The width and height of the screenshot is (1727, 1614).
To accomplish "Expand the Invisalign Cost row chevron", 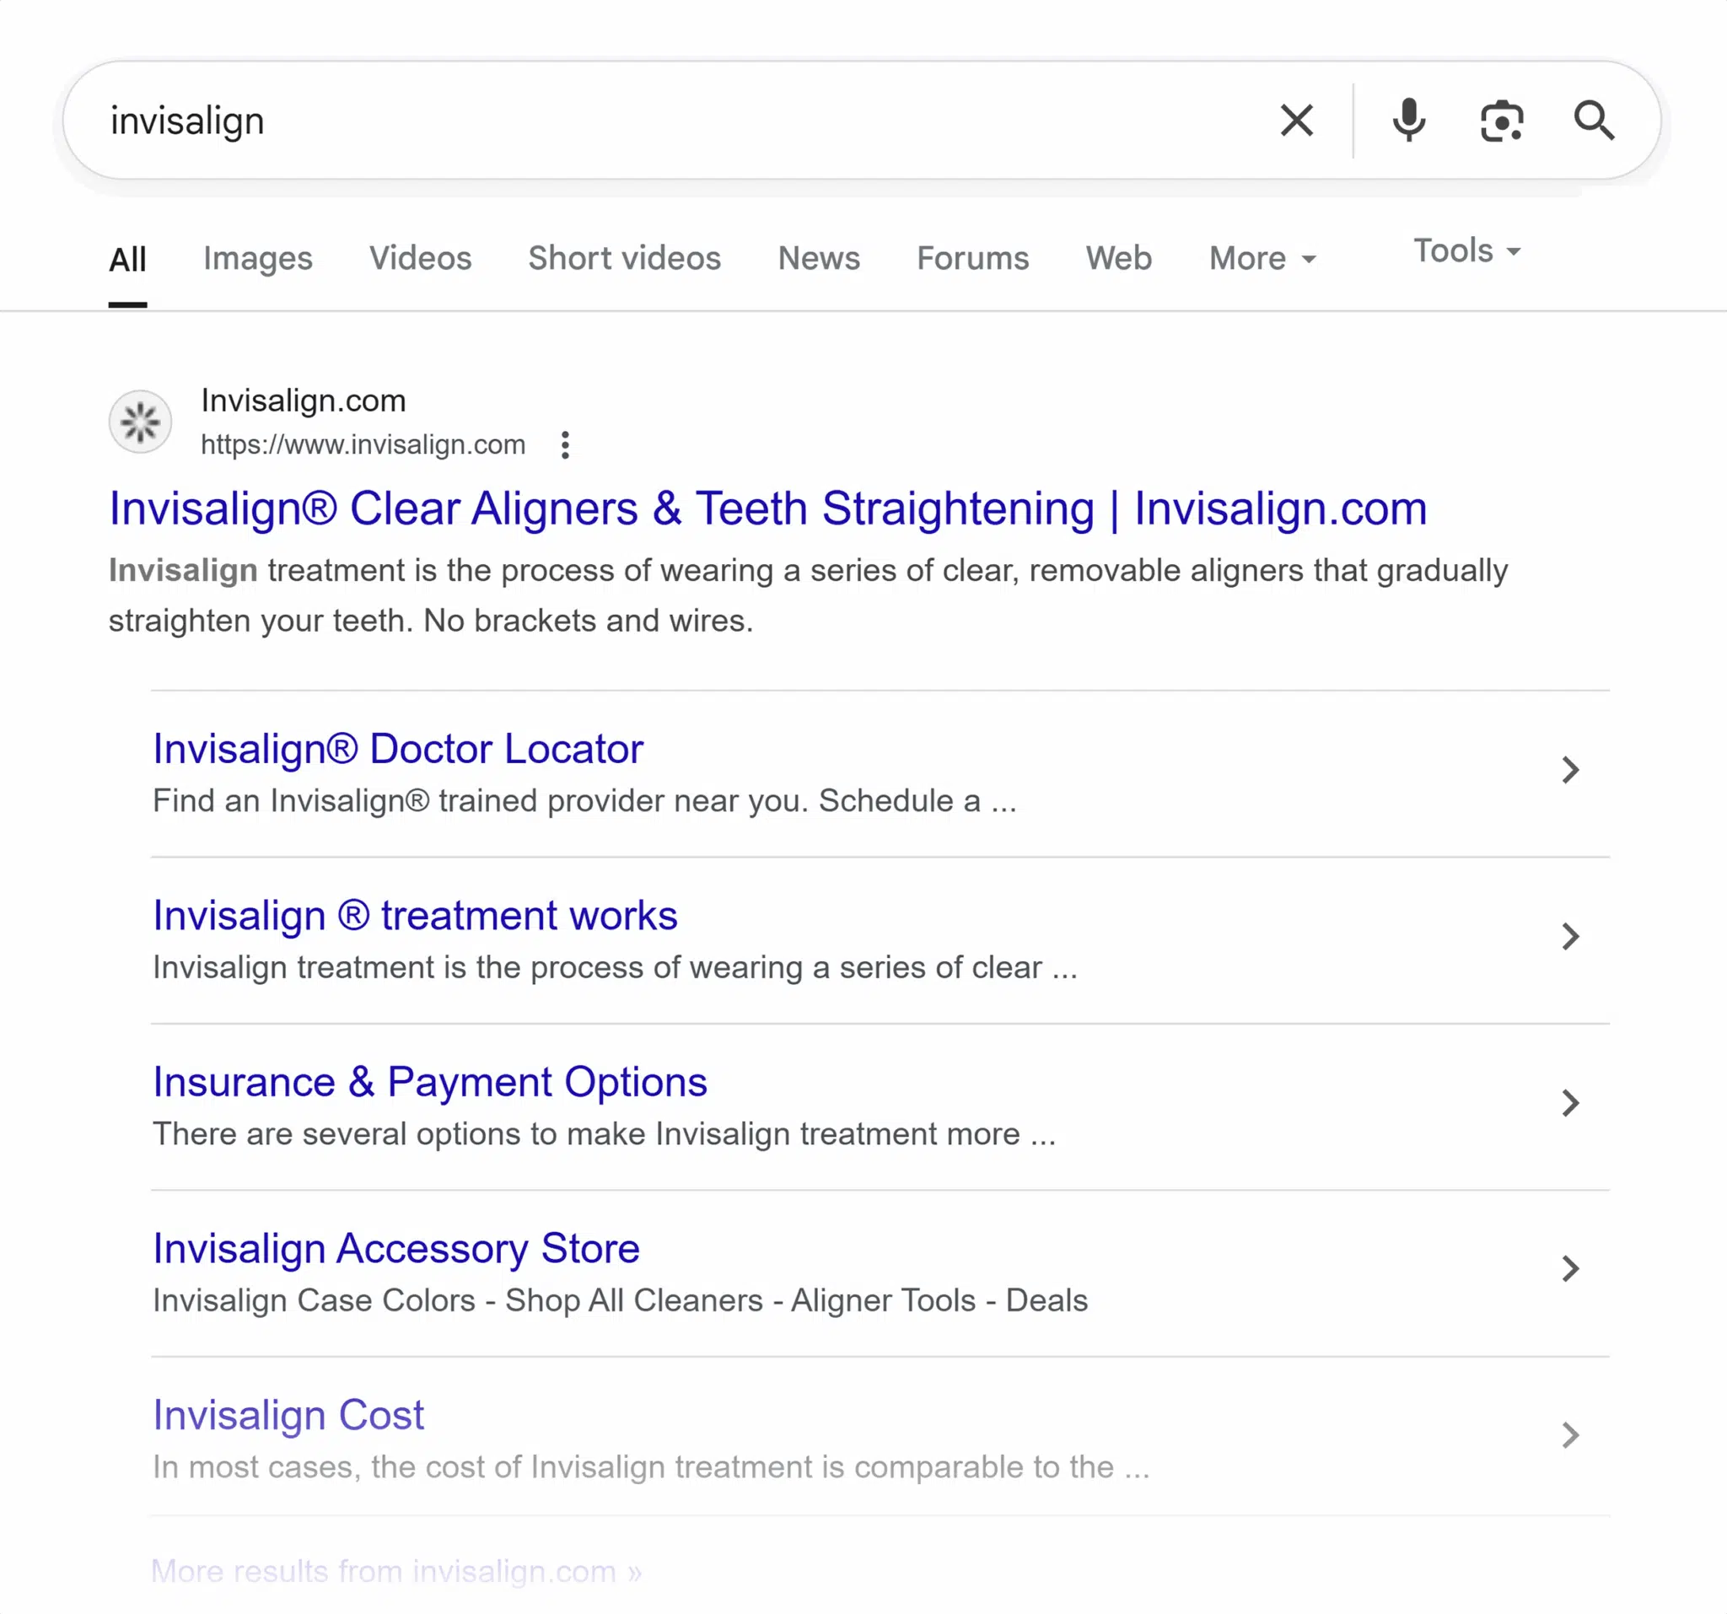I will (x=1570, y=1436).
